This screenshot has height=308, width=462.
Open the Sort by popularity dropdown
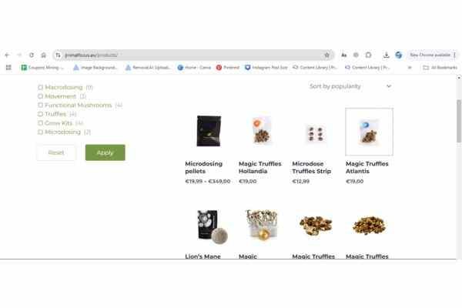350,86
